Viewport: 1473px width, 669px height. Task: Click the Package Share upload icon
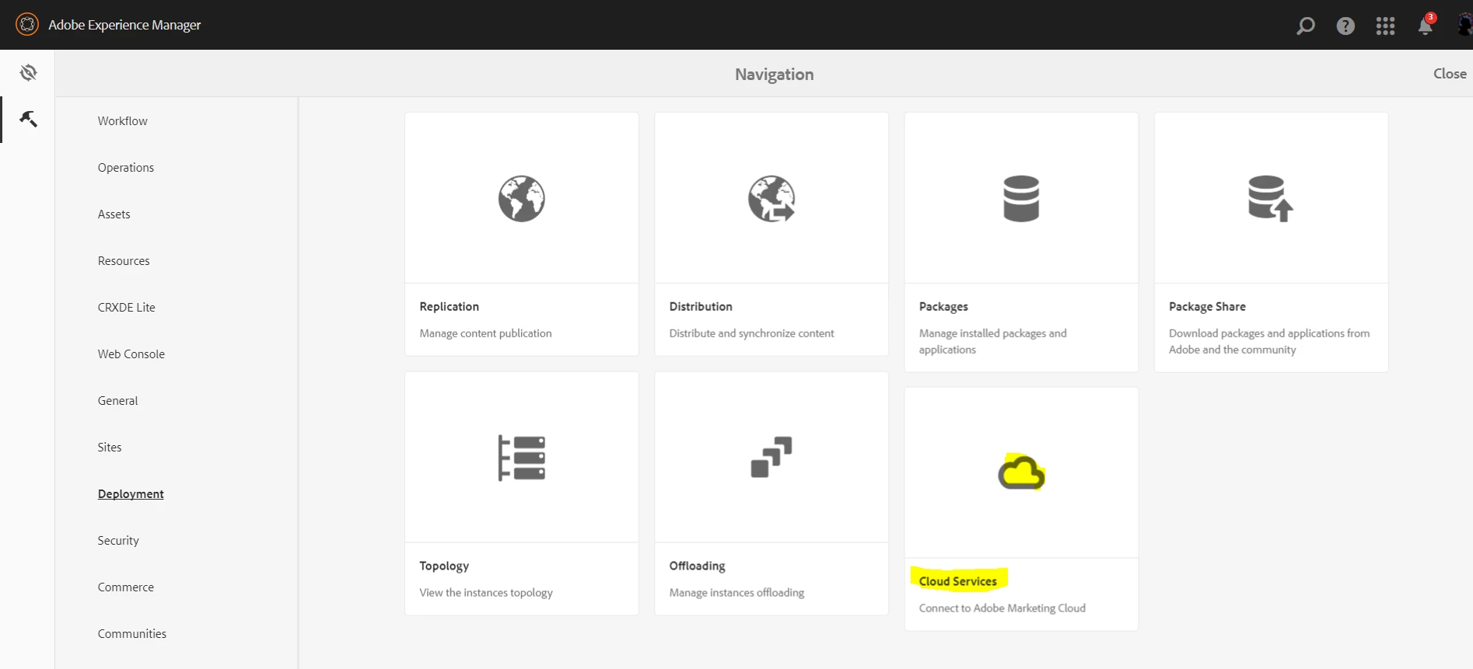click(x=1271, y=199)
